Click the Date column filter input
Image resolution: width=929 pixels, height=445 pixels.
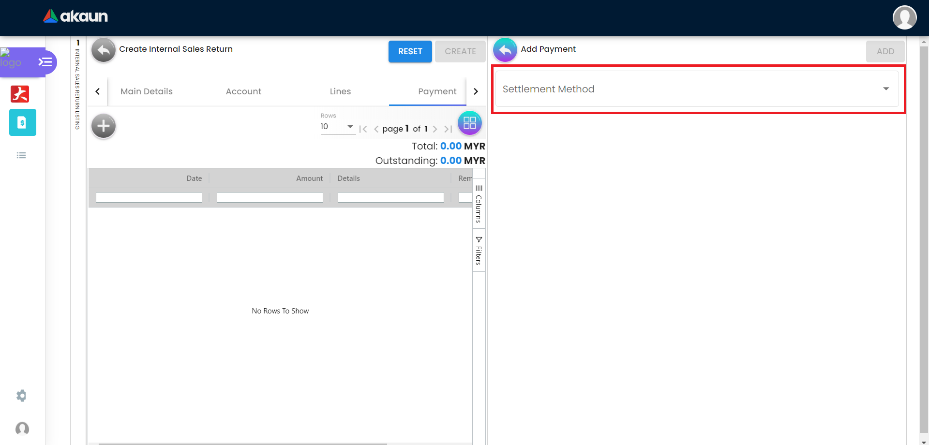click(149, 197)
